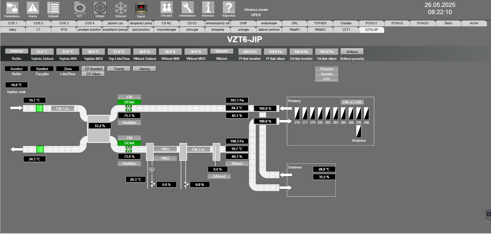Click the Alarmy warning triangle icon

pyautogui.click(x=33, y=8)
